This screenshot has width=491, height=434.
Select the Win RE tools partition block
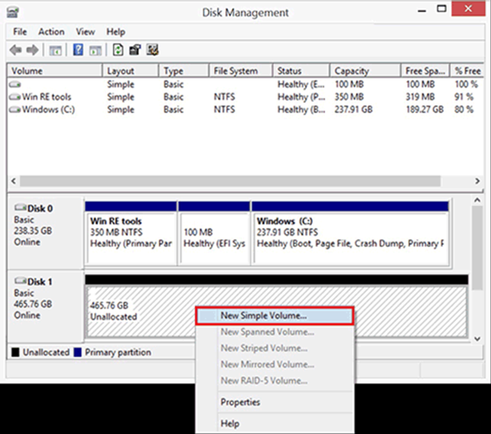(x=131, y=234)
